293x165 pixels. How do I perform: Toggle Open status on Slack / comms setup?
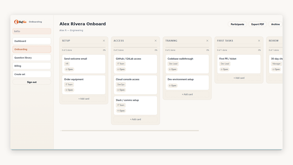[121, 111]
